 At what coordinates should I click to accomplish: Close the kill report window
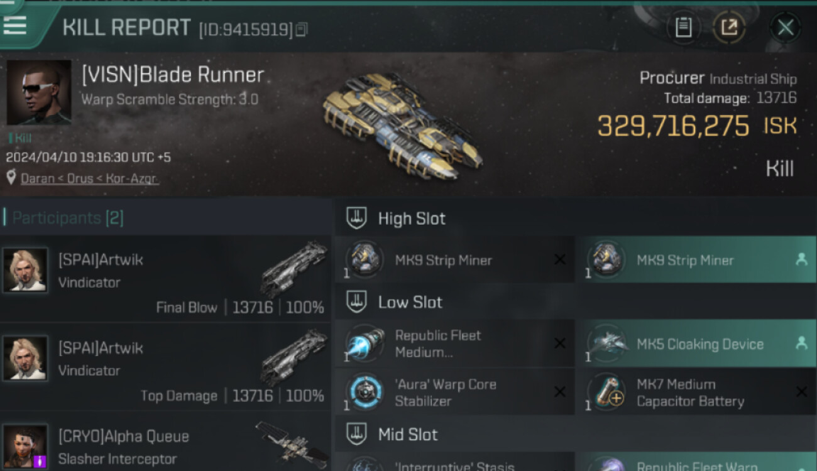[785, 28]
